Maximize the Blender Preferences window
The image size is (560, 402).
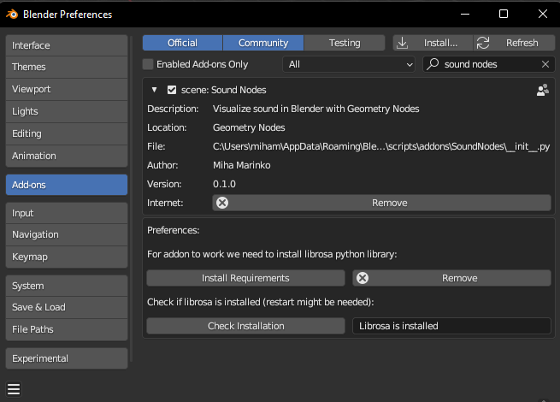coord(504,15)
